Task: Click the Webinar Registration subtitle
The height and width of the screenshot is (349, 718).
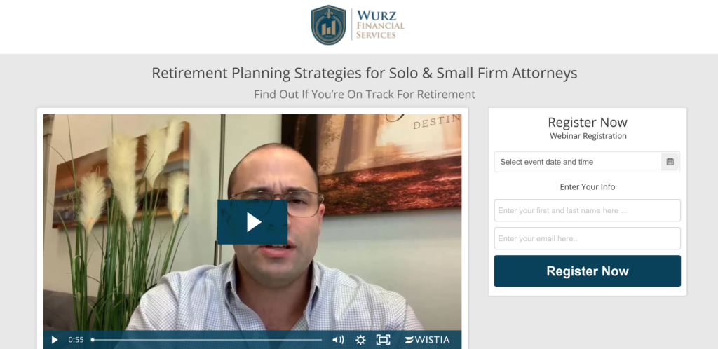Action: click(588, 136)
